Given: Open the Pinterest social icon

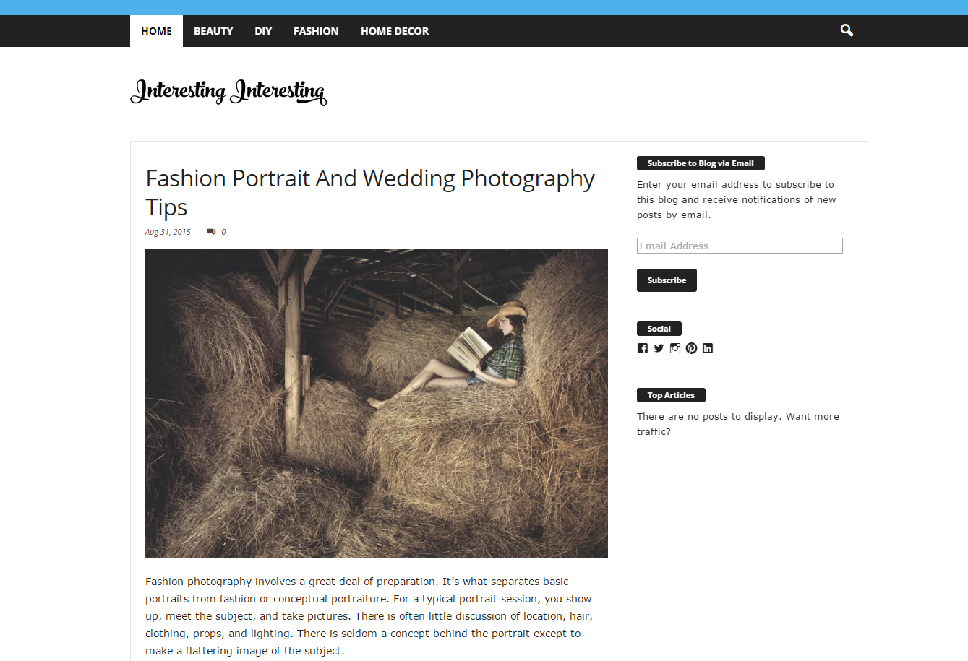Looking at the screenshot, I should (691, 348).
